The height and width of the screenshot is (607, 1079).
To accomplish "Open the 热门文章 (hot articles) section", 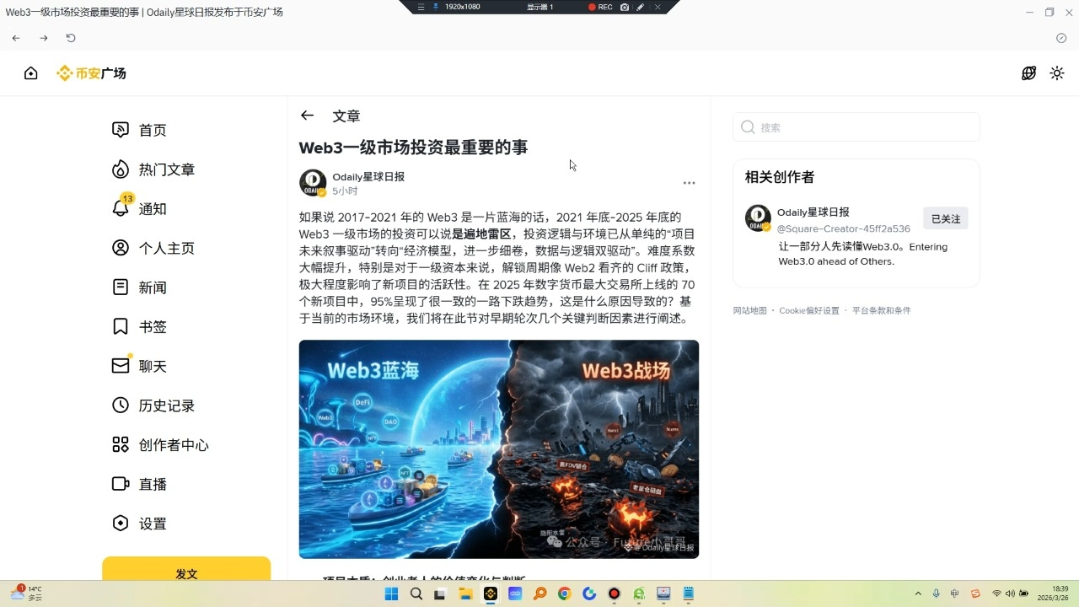I will tap(166, 169).
